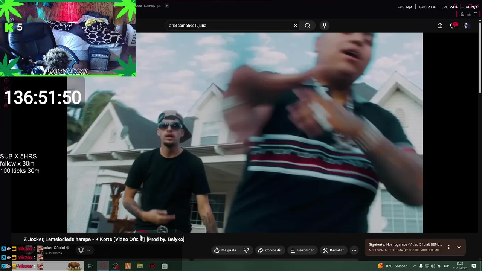Open YouTube notifications bell with 9+ badge

click(x=453, y=25)
